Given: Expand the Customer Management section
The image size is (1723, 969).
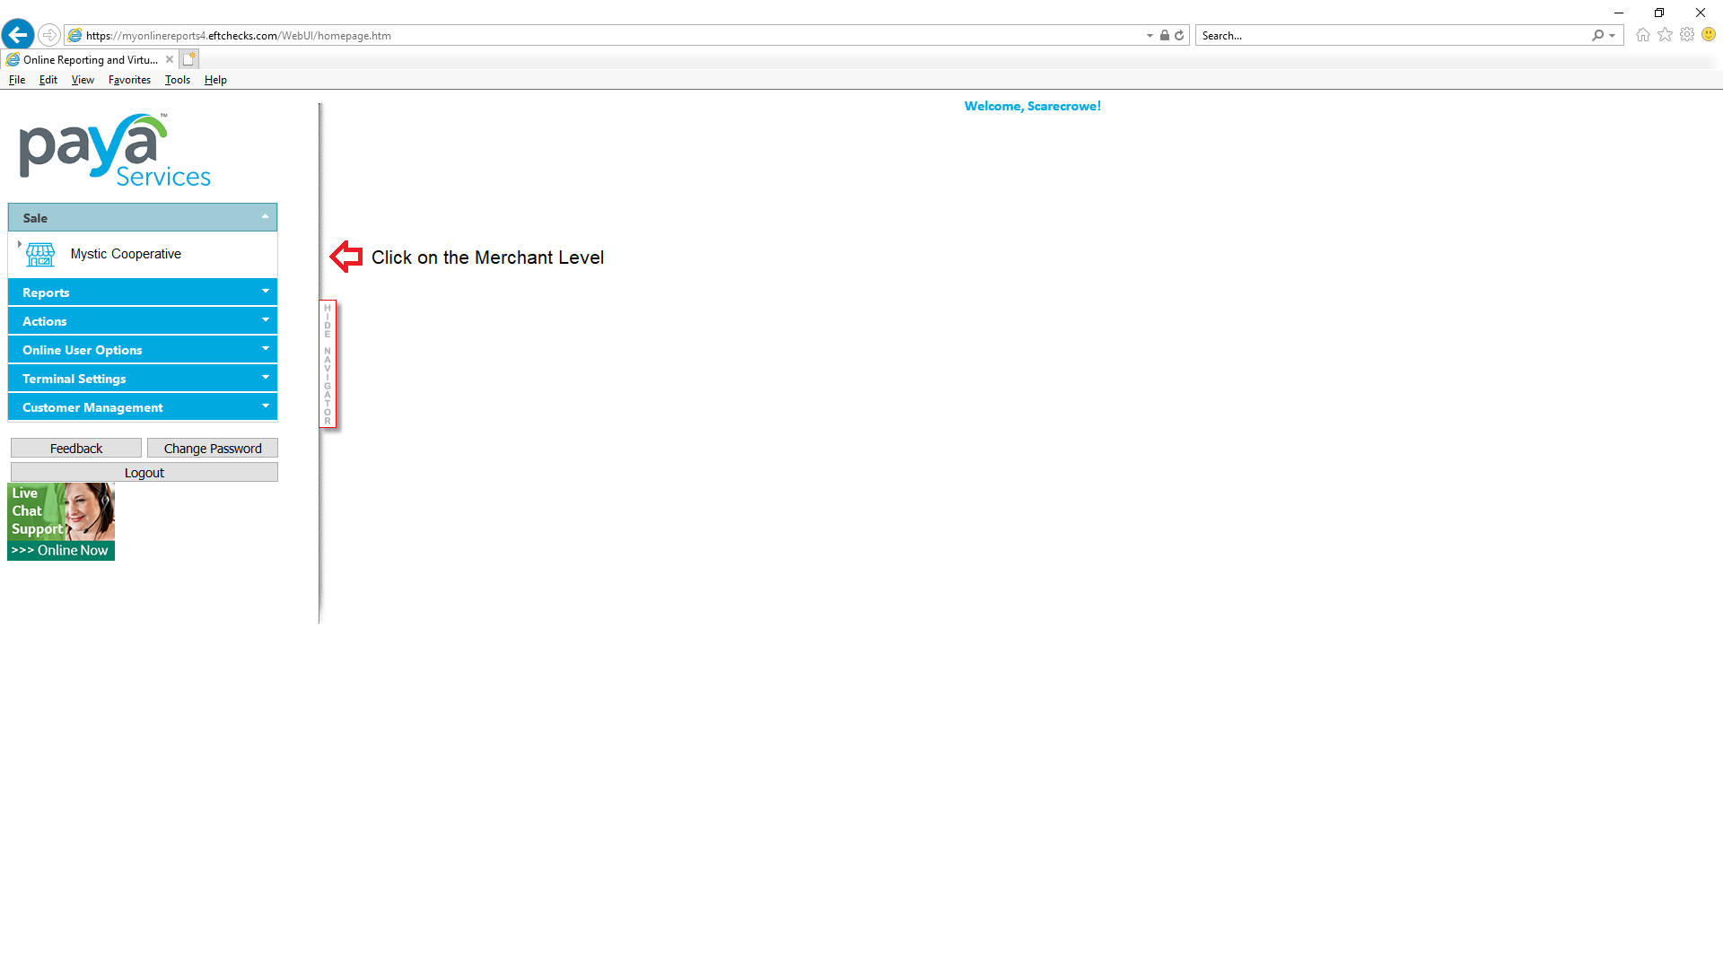Looking at the screenshot, I should pos(143,407).
